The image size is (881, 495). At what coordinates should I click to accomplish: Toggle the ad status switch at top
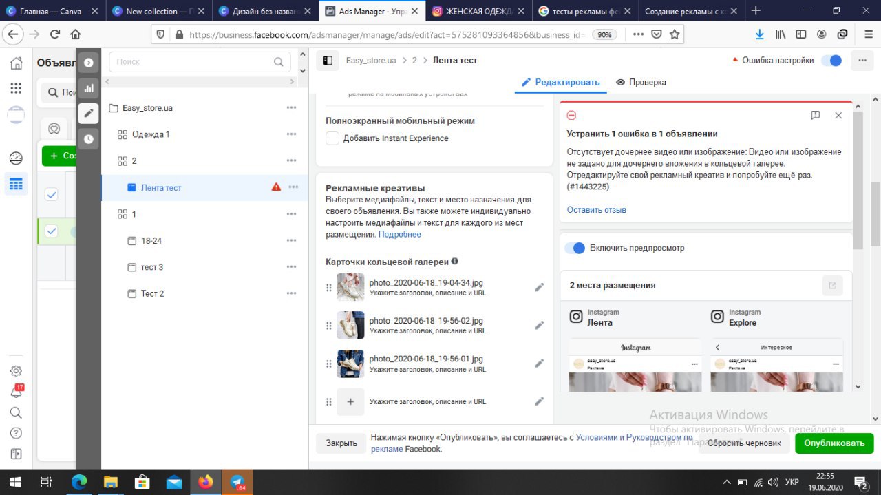click(x=832, y=61)
